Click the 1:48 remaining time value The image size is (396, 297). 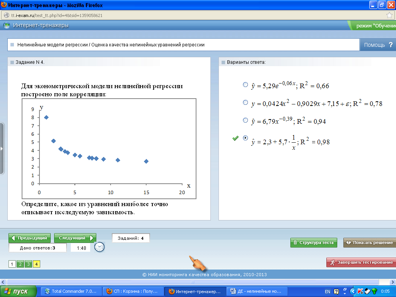[81, 248]
